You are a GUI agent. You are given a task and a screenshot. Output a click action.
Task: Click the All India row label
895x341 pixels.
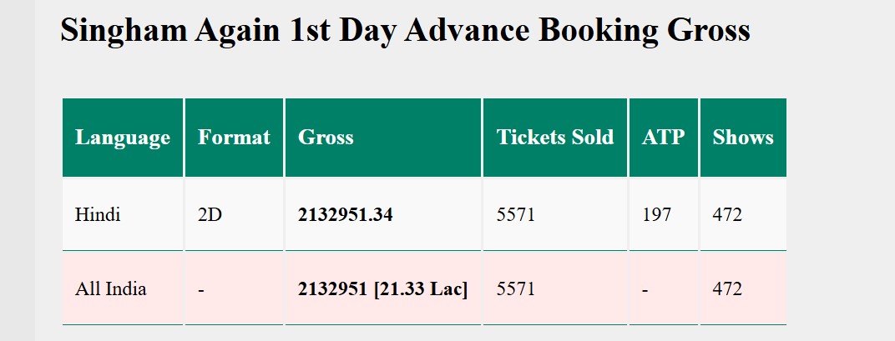tap(110, 289)
